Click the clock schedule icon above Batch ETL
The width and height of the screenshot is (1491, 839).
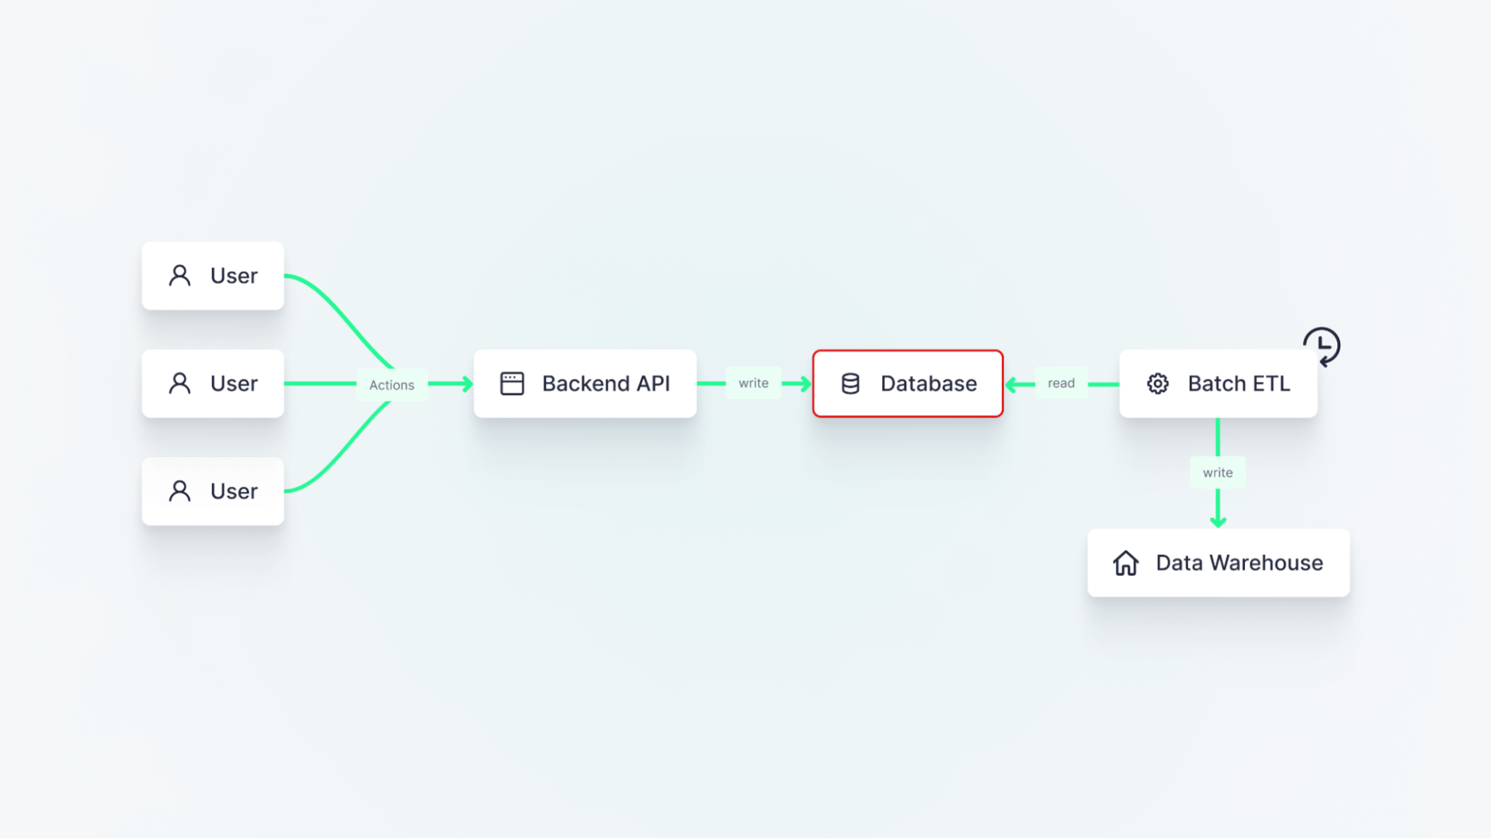pos(1322,346)
